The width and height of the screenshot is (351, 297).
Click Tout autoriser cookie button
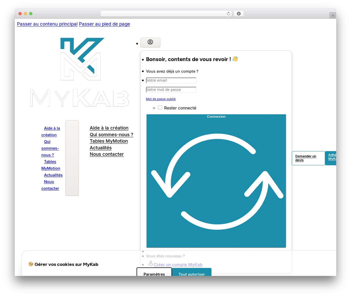tap(192, 272)
